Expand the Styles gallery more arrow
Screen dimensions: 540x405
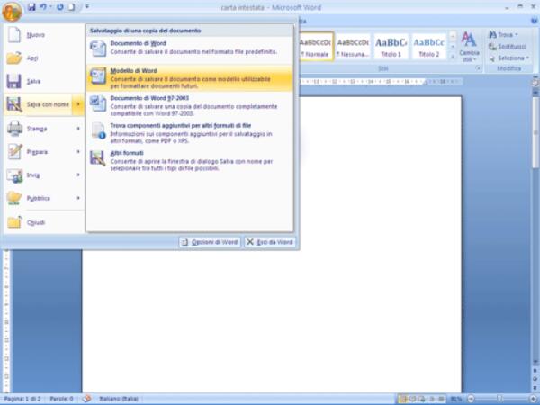[452, 58]
